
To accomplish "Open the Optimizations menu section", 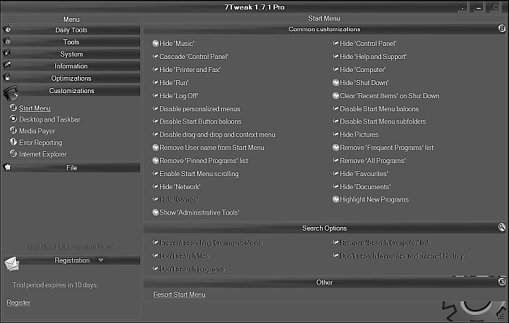I will tap(71, 79).
